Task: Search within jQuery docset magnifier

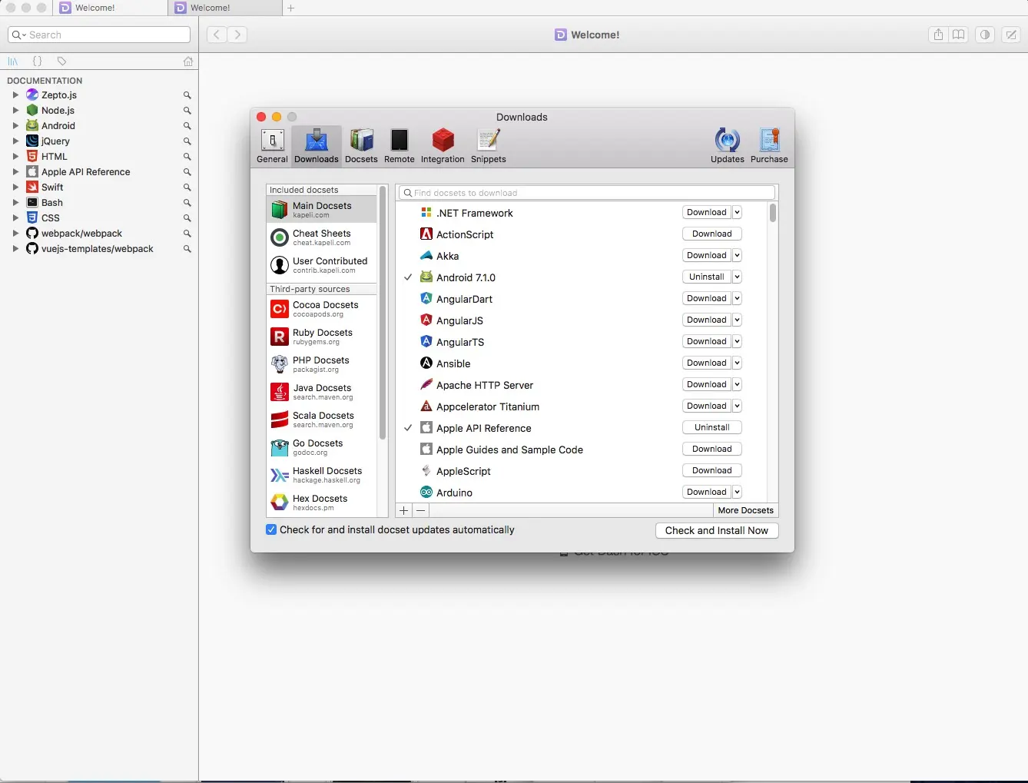Action: tap(187, 141)
